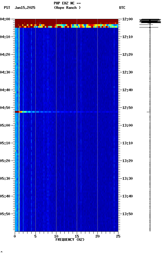This screenshot has width=163, height=255.
Task: Click the '04:00' PST time label
Action: [5, 19]
